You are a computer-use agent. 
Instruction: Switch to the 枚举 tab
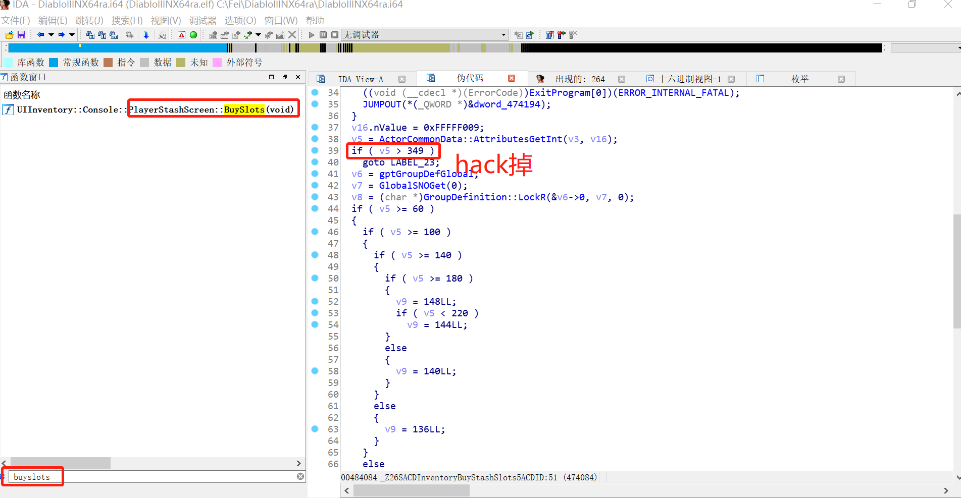tap(800, 79)
